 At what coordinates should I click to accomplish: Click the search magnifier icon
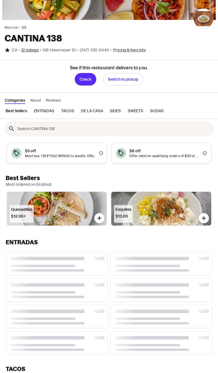point(12,129)
